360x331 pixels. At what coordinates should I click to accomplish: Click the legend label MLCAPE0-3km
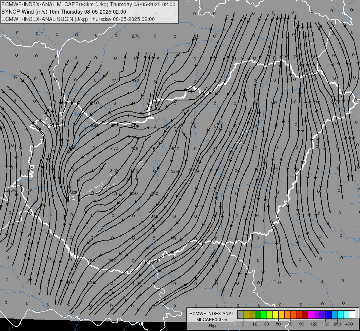click(211, 320)
